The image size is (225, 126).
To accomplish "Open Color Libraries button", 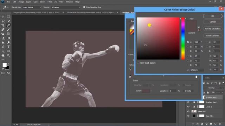I will [x=213, y=36].
